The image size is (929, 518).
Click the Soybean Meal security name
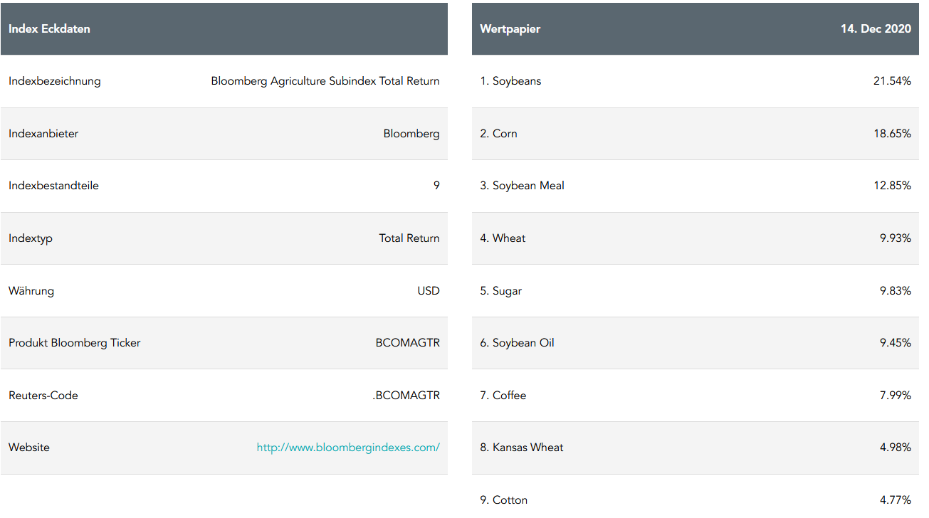522,186
